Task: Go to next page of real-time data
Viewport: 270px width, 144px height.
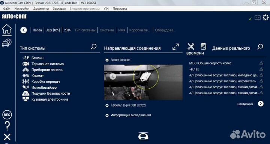Action: coord(261,104)
